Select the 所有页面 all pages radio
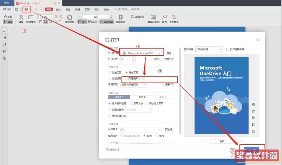This screenshot has width=282, height=165. click(x=127, y=73)
